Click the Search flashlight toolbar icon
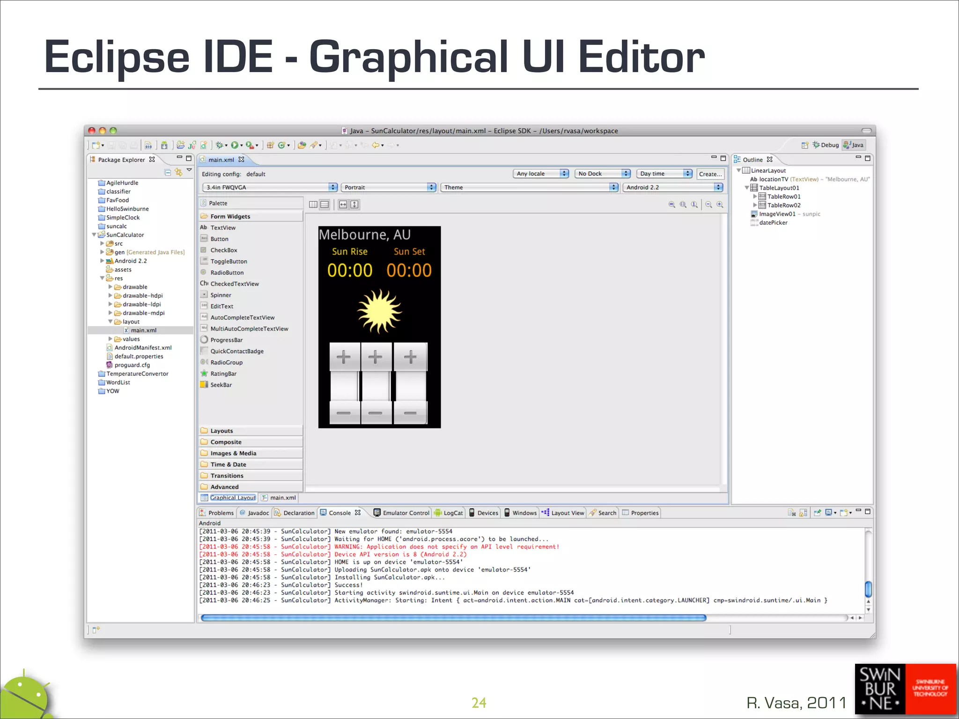959x719 pixels. [x=314, y=145]
